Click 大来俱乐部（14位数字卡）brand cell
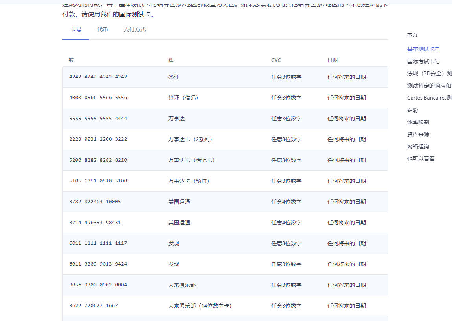Viewport: 452px width, 321px height. click(200, 306)
